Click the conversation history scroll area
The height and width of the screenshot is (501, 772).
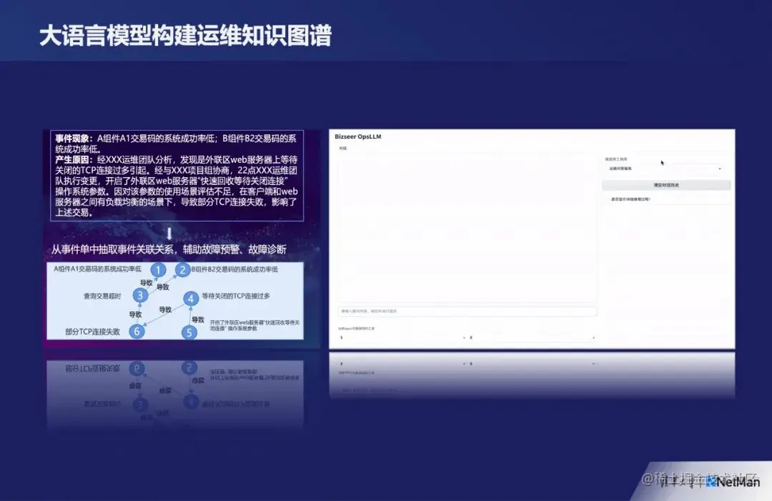pos(465,229)
